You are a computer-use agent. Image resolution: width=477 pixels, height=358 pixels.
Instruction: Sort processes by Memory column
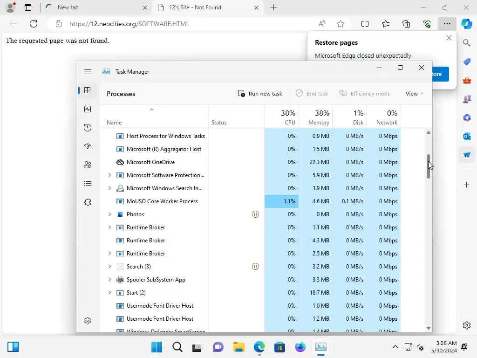point(315,117)
